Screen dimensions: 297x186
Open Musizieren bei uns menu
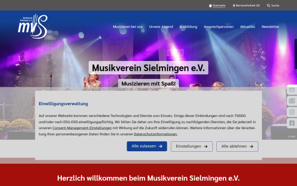pos(128,27)
